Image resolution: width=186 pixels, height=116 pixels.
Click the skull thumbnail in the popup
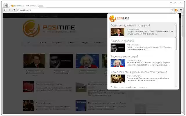tap(118, 79)
